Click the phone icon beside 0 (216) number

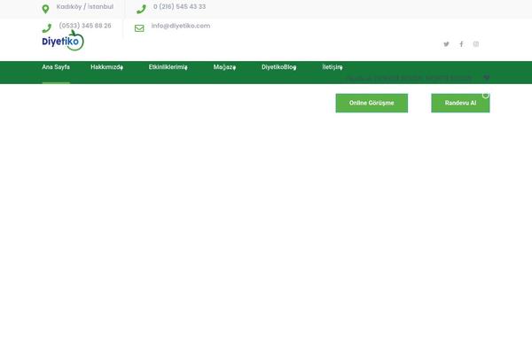(x=141, y=9)
